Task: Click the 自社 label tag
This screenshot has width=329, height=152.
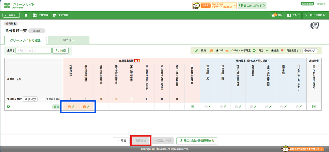Action: coord(56,107)
